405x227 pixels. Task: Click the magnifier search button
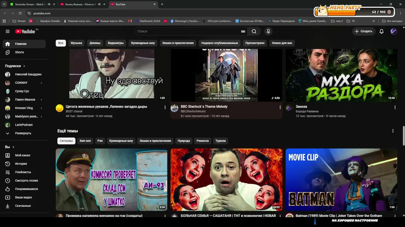(254, 31)
